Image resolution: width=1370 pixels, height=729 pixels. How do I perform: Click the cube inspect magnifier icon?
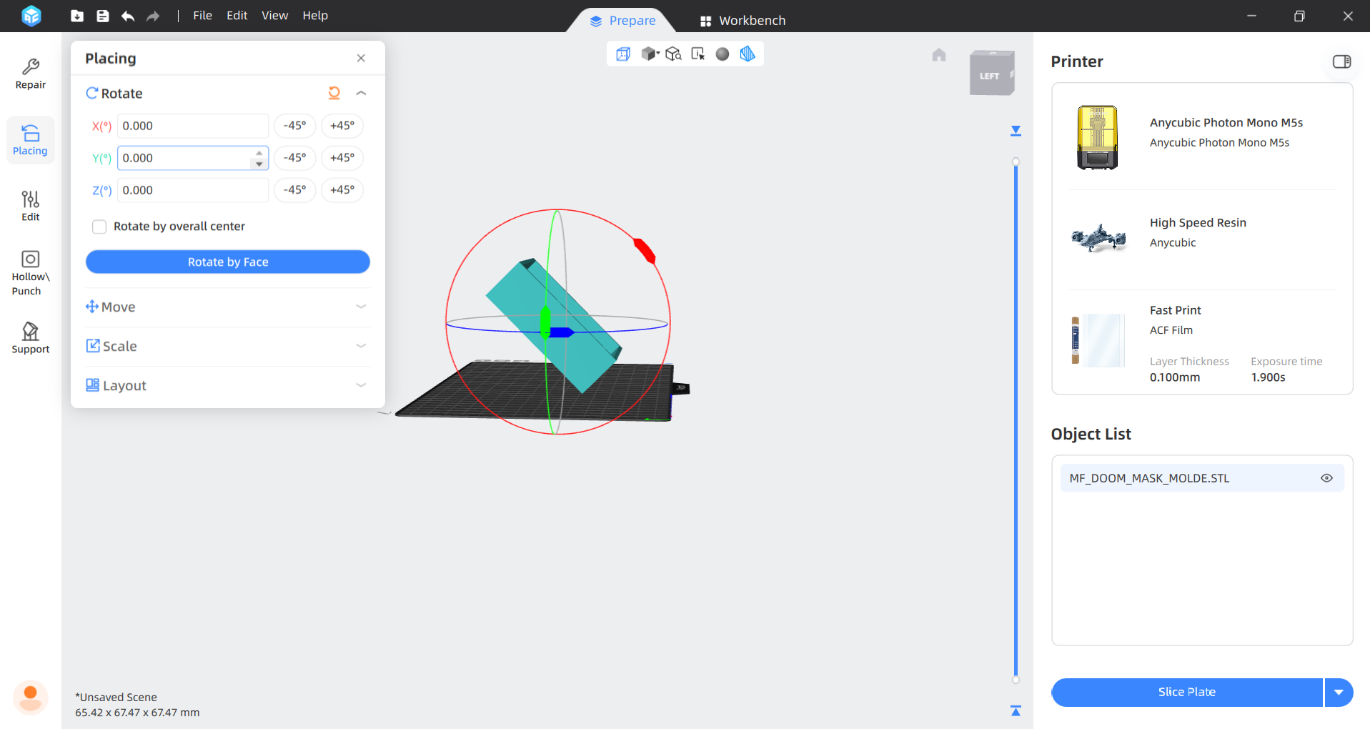pyautogui.click(x=673, y=54)
